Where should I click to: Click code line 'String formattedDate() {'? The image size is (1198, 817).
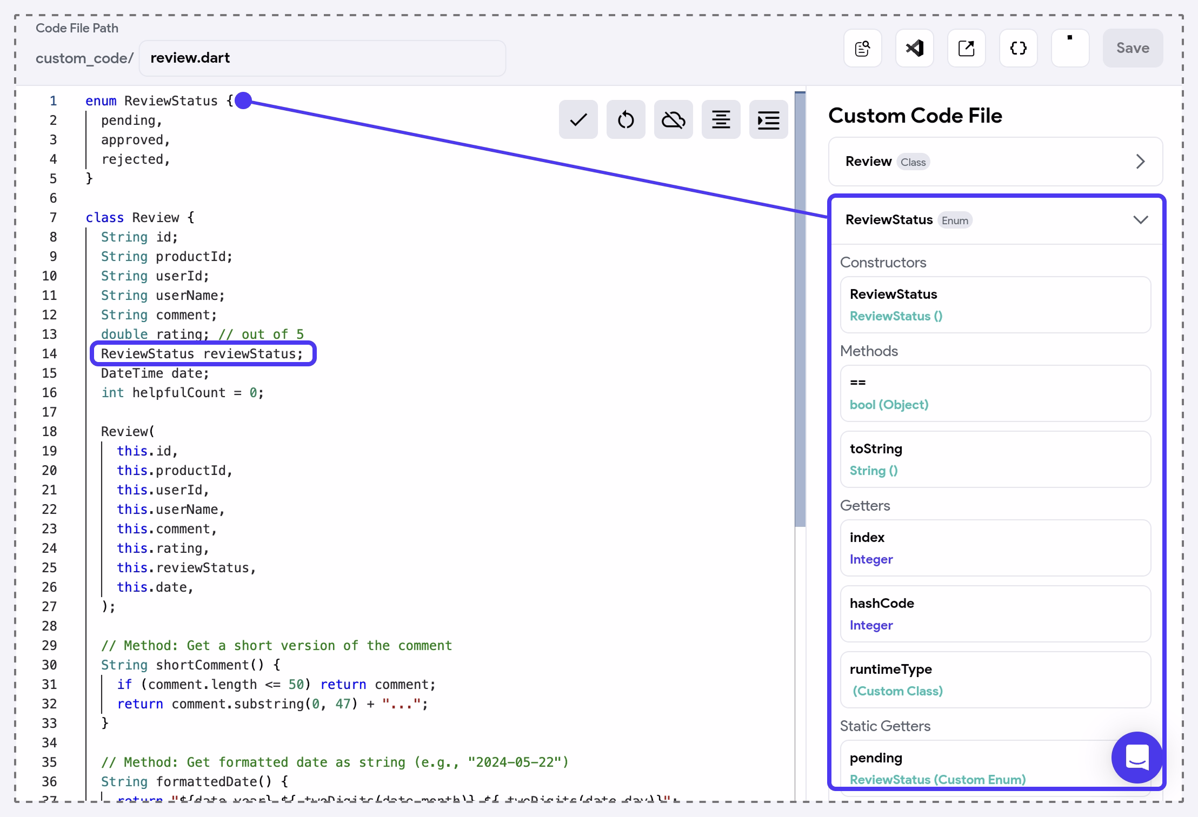pyautogui.click(x=195, y=782)
